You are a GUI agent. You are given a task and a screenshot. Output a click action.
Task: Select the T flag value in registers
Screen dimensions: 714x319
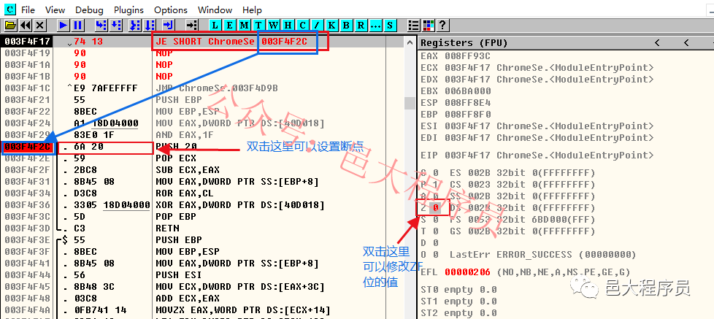coord(435,231)
